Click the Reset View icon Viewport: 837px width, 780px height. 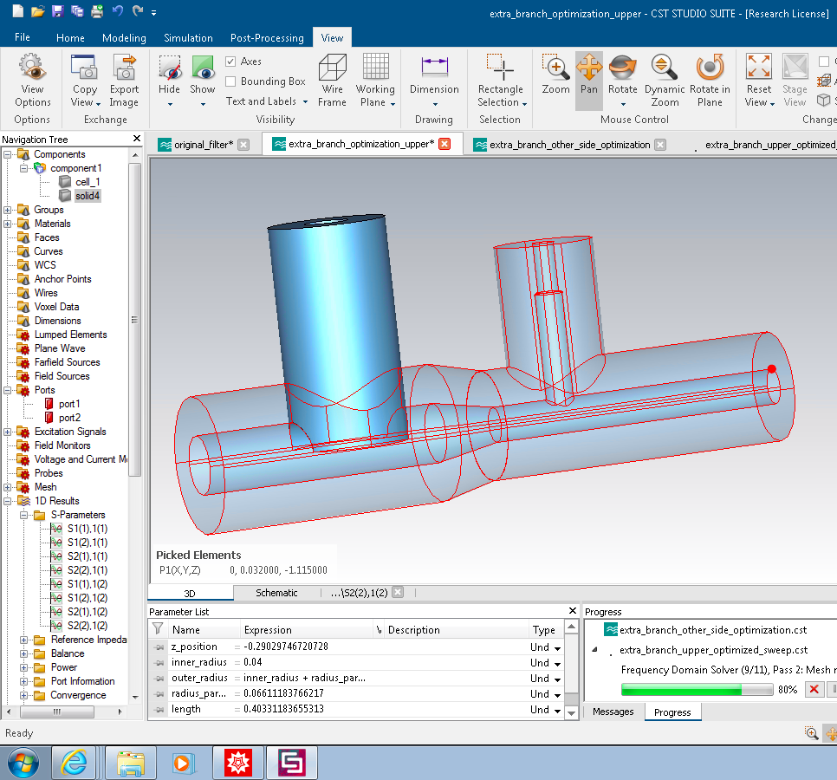(x=758, y=81)
